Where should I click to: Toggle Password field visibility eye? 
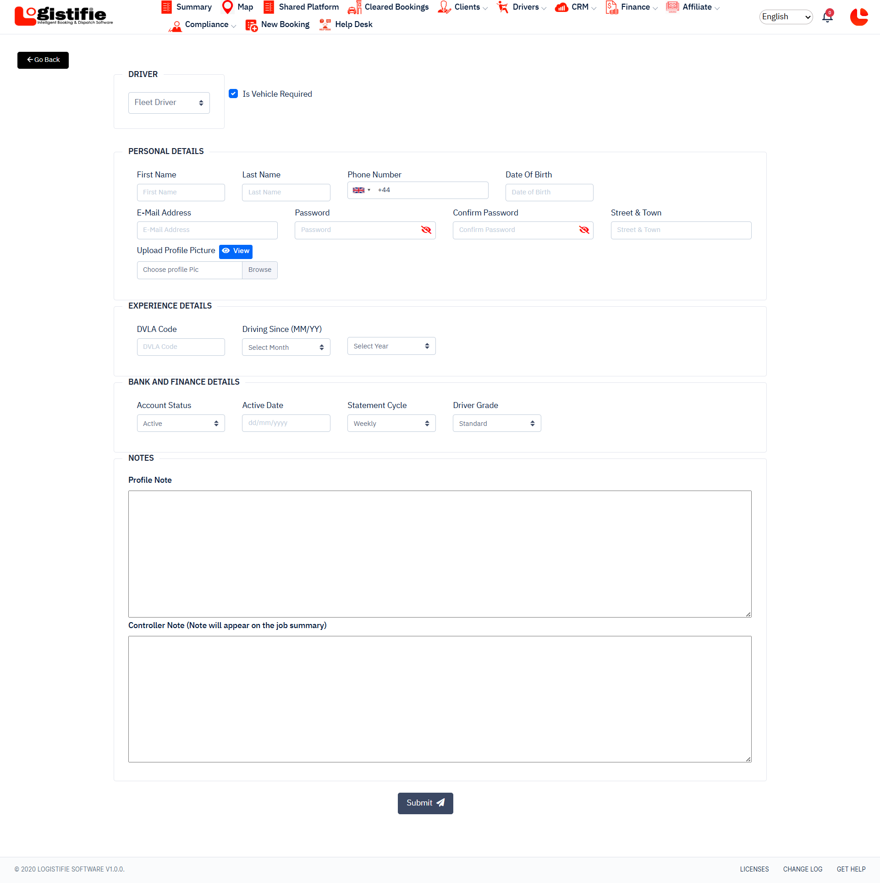click(x=426, y=230)
